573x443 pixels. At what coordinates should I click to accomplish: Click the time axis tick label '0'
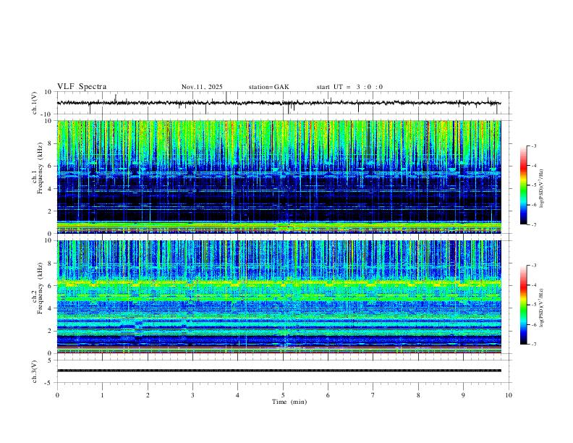click(57, 395)
